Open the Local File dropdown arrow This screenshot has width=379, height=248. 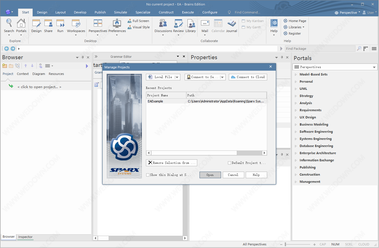click(177, 77)
